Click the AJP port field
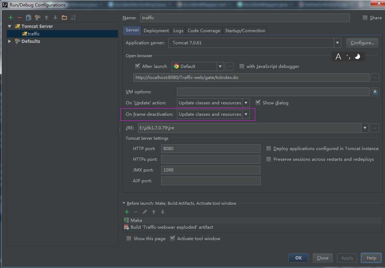Image resolution: width=385 pixels, height=268 pixels. click(211, 181)
